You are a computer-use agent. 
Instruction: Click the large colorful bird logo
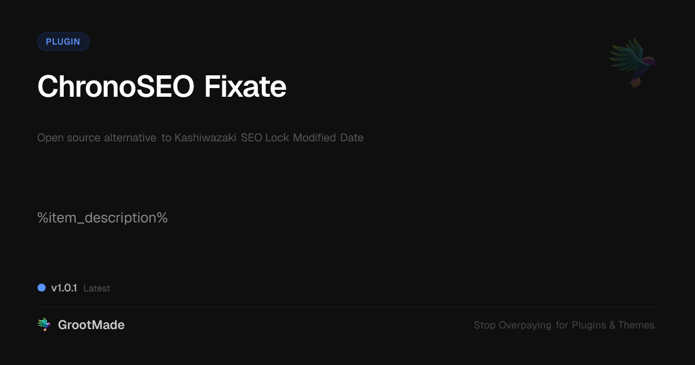point(632,61)
